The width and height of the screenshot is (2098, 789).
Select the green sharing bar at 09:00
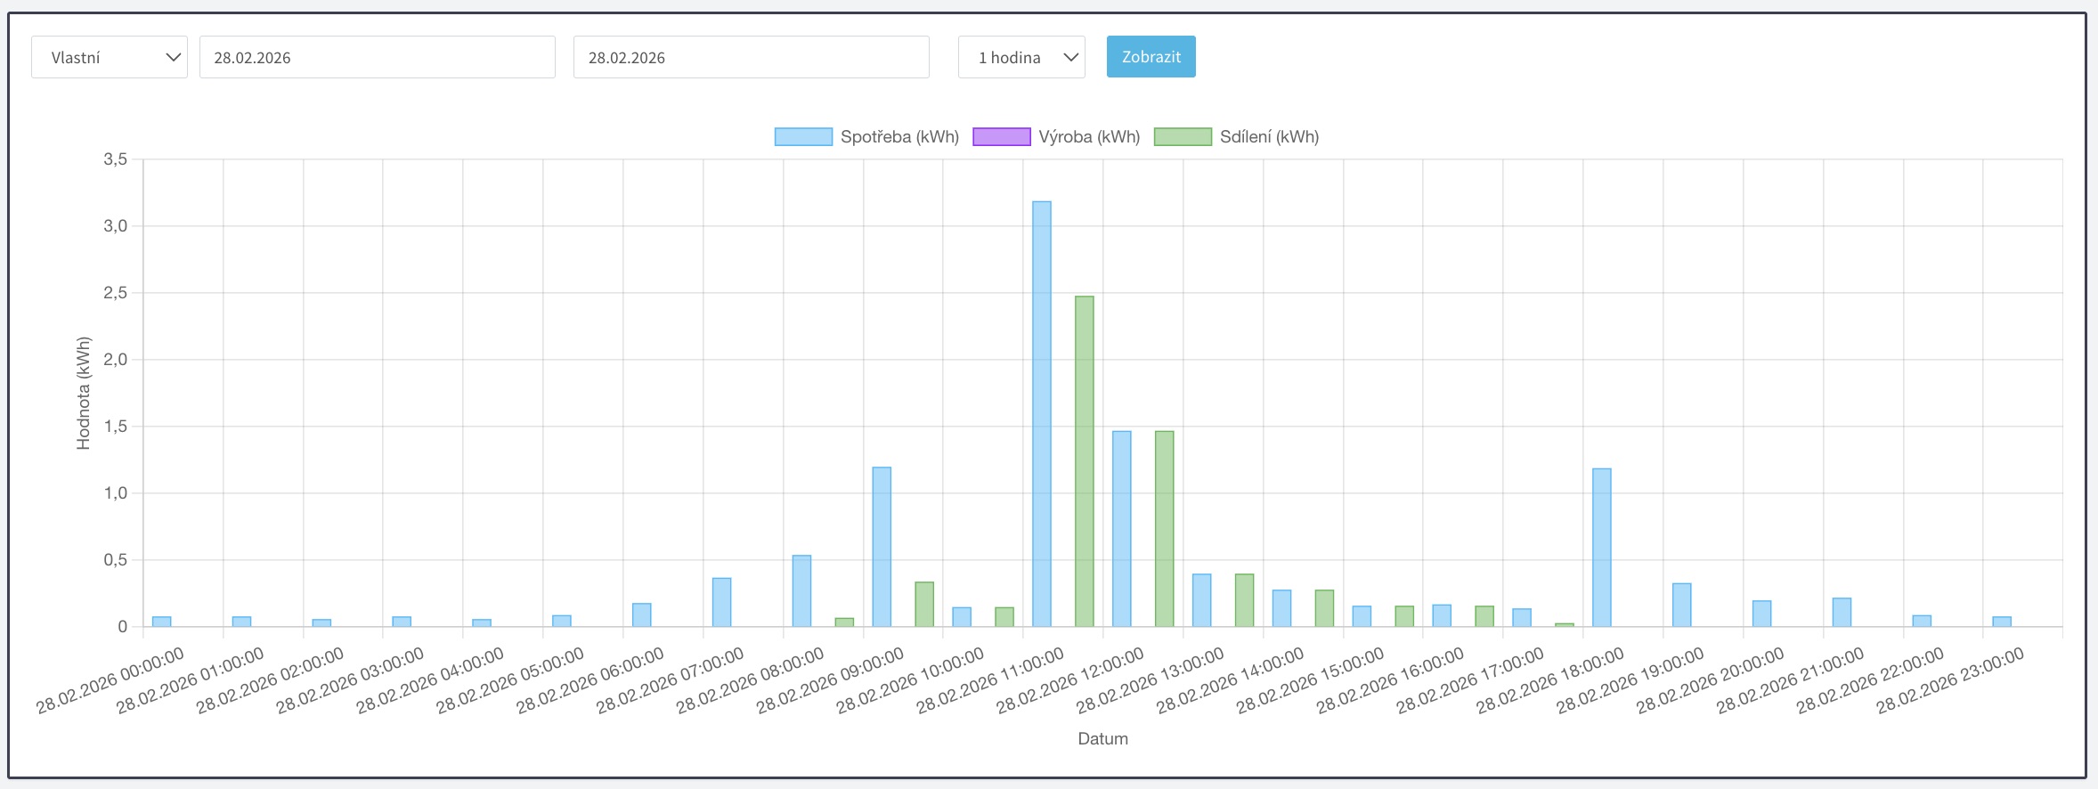click(x=924, y=605)
